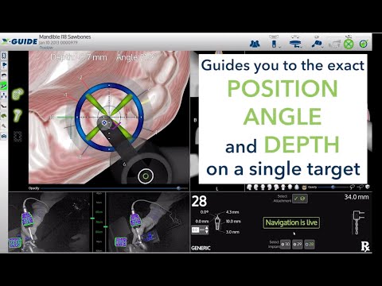
Task: Click the handpiece tracker toolbar icon
Action: point(274,44)
